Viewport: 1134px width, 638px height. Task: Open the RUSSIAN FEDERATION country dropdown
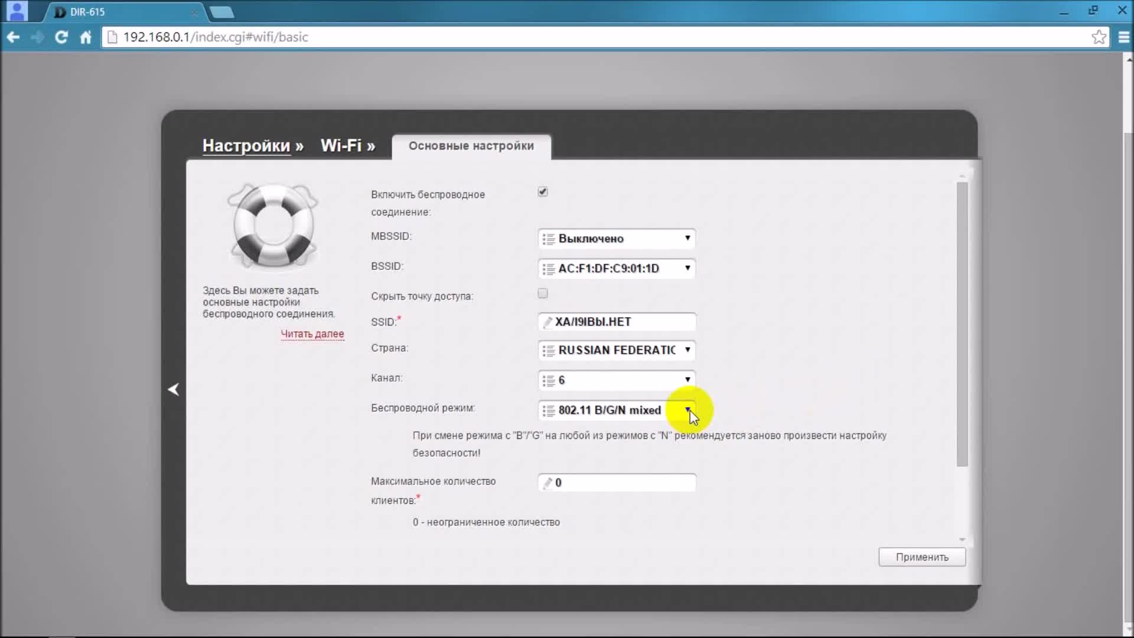[617, 350]
